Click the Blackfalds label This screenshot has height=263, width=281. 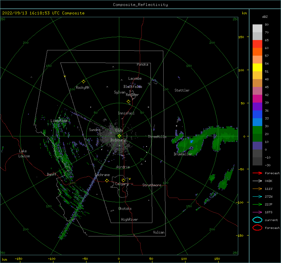(133, 87)
